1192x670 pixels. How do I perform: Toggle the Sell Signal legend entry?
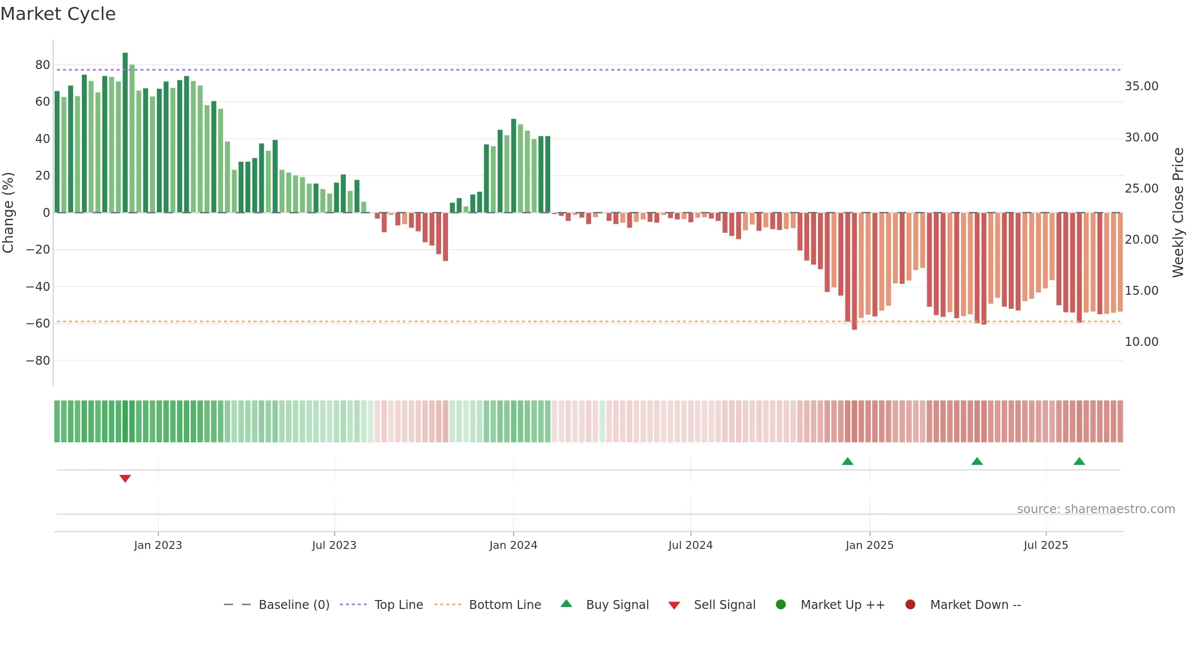click(712, 604)
